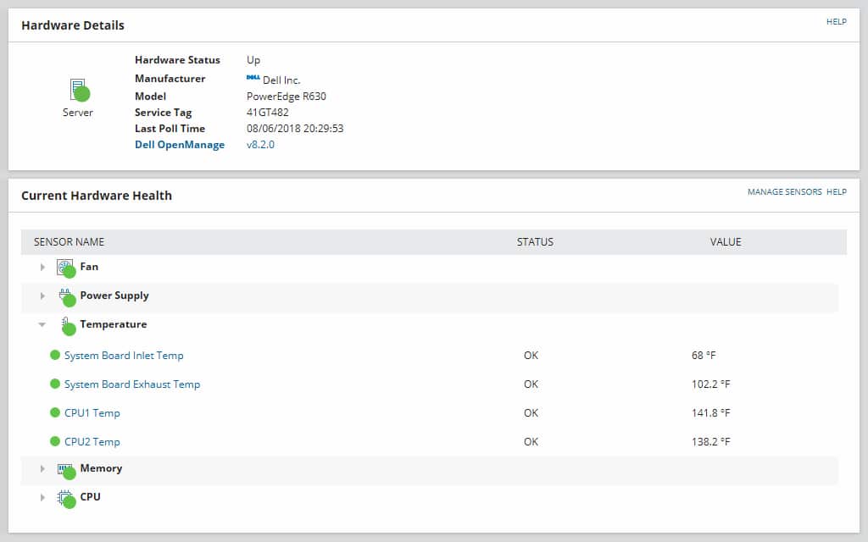
Task: Click the Fan sensor group icon
Action: (x=67, y=265)
